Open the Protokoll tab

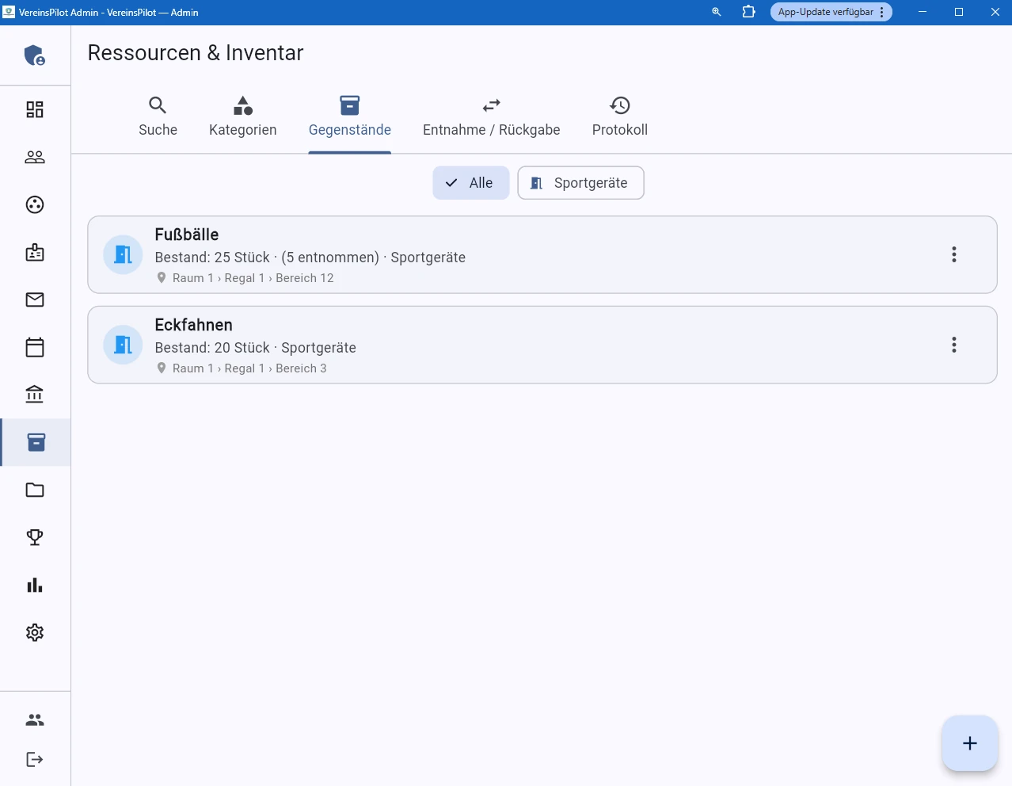619,116
